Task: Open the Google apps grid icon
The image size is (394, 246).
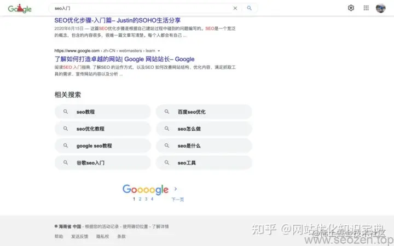Action: pyautogui.click(x=366, y=8)
